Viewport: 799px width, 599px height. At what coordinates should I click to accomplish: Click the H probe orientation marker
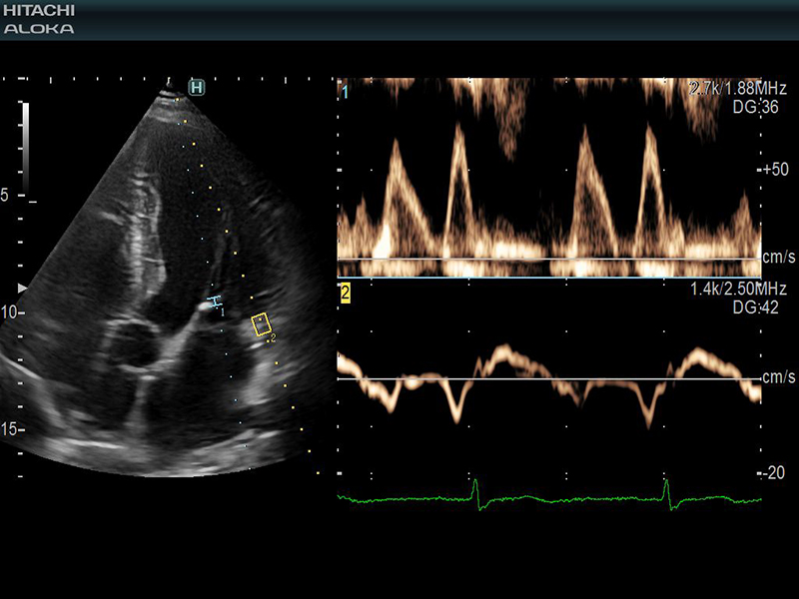(197, 88)
